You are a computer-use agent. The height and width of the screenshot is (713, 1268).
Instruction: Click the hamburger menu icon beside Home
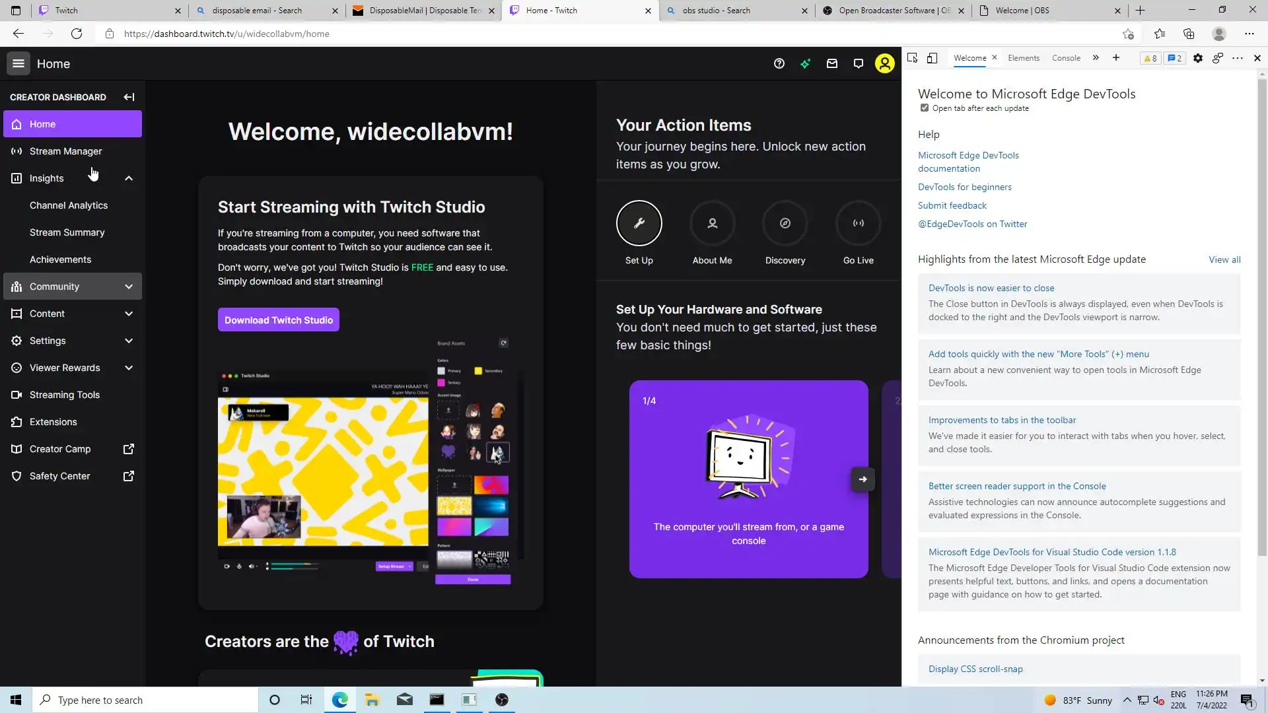tap(18, 64)
